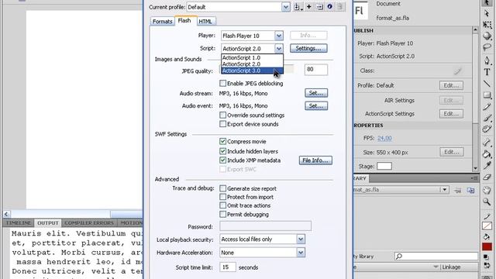Click the New Library Panel icon
The image size is (496, 279).
[470, 190]
